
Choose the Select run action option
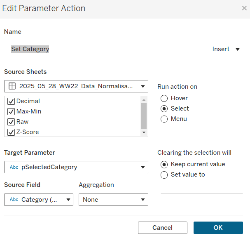click(x=164, y=109)
